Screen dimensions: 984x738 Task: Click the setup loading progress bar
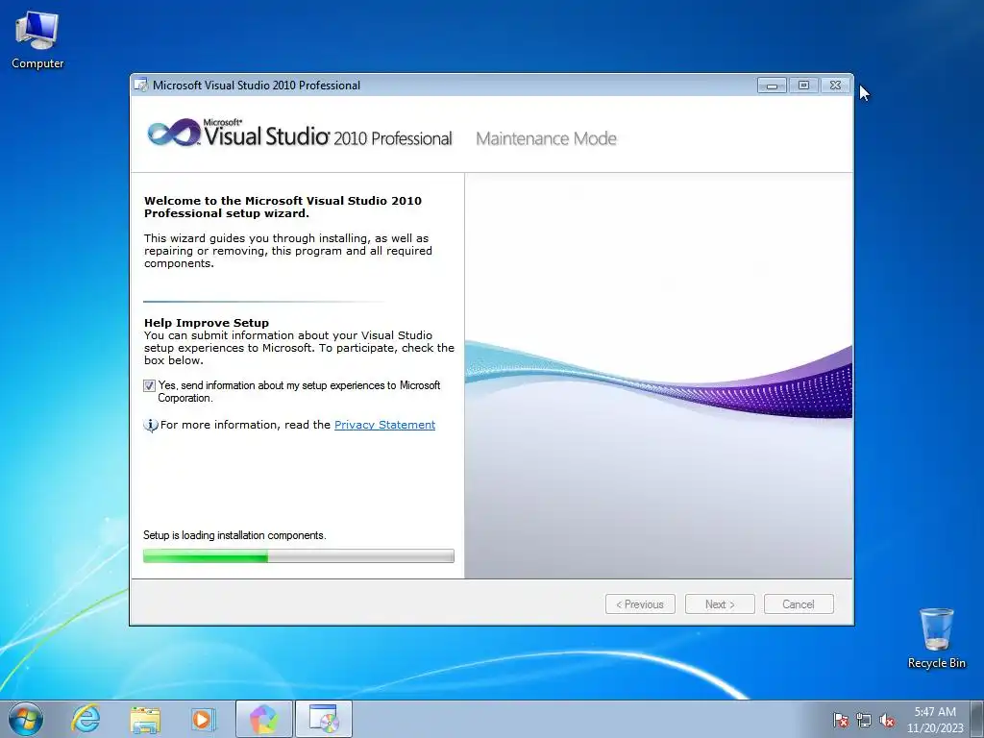coord(299,555)
